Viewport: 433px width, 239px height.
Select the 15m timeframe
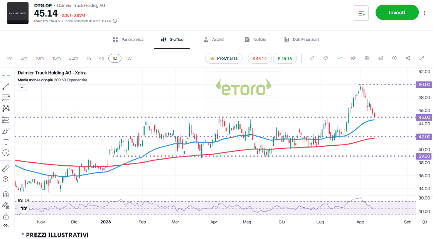(x=56, y=58)
